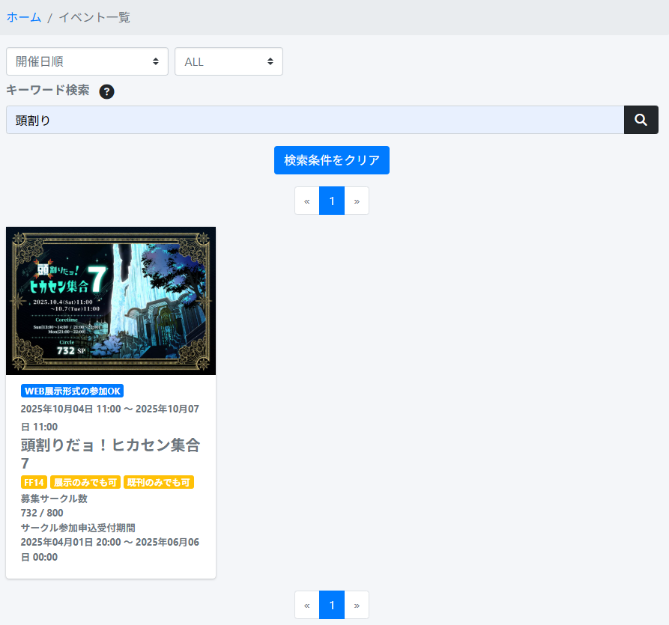Open the 頭割りだョ！ヒカセン集合7 event title
The width and height of the screenshot is (669, 625).
pyautogui.click(x=110, y=454)
